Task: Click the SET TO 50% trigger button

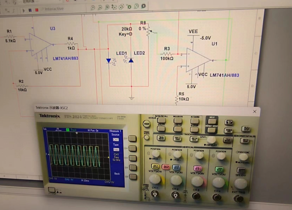Action: (x=194, y=139)
